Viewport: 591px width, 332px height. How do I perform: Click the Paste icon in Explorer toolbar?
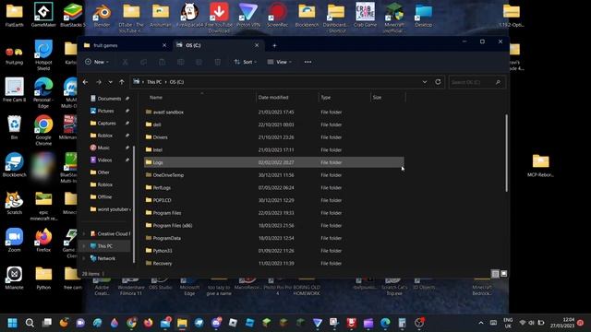point(163,62)
